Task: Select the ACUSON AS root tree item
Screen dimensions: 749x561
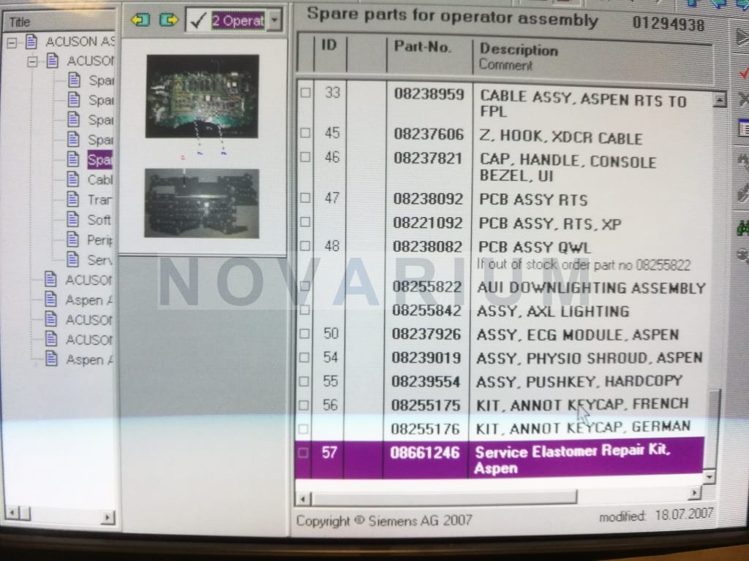Action: coord(80,42)
